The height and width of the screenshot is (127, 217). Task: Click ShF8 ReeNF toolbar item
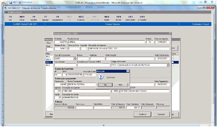click(x=107, y=18)
